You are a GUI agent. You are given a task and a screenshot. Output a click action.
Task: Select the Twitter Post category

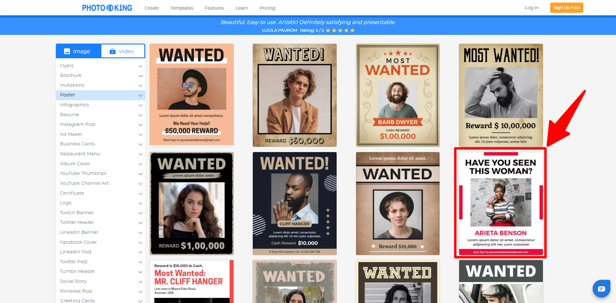[74, 262]
